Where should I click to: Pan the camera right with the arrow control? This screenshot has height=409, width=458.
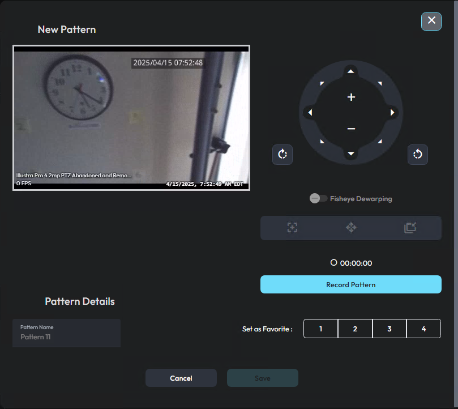[392, 112]
